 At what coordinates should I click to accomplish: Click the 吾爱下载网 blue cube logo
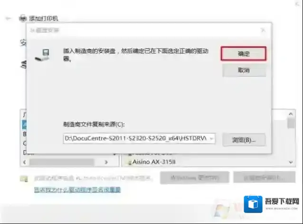pyautogui.click(x=253, y=205)
